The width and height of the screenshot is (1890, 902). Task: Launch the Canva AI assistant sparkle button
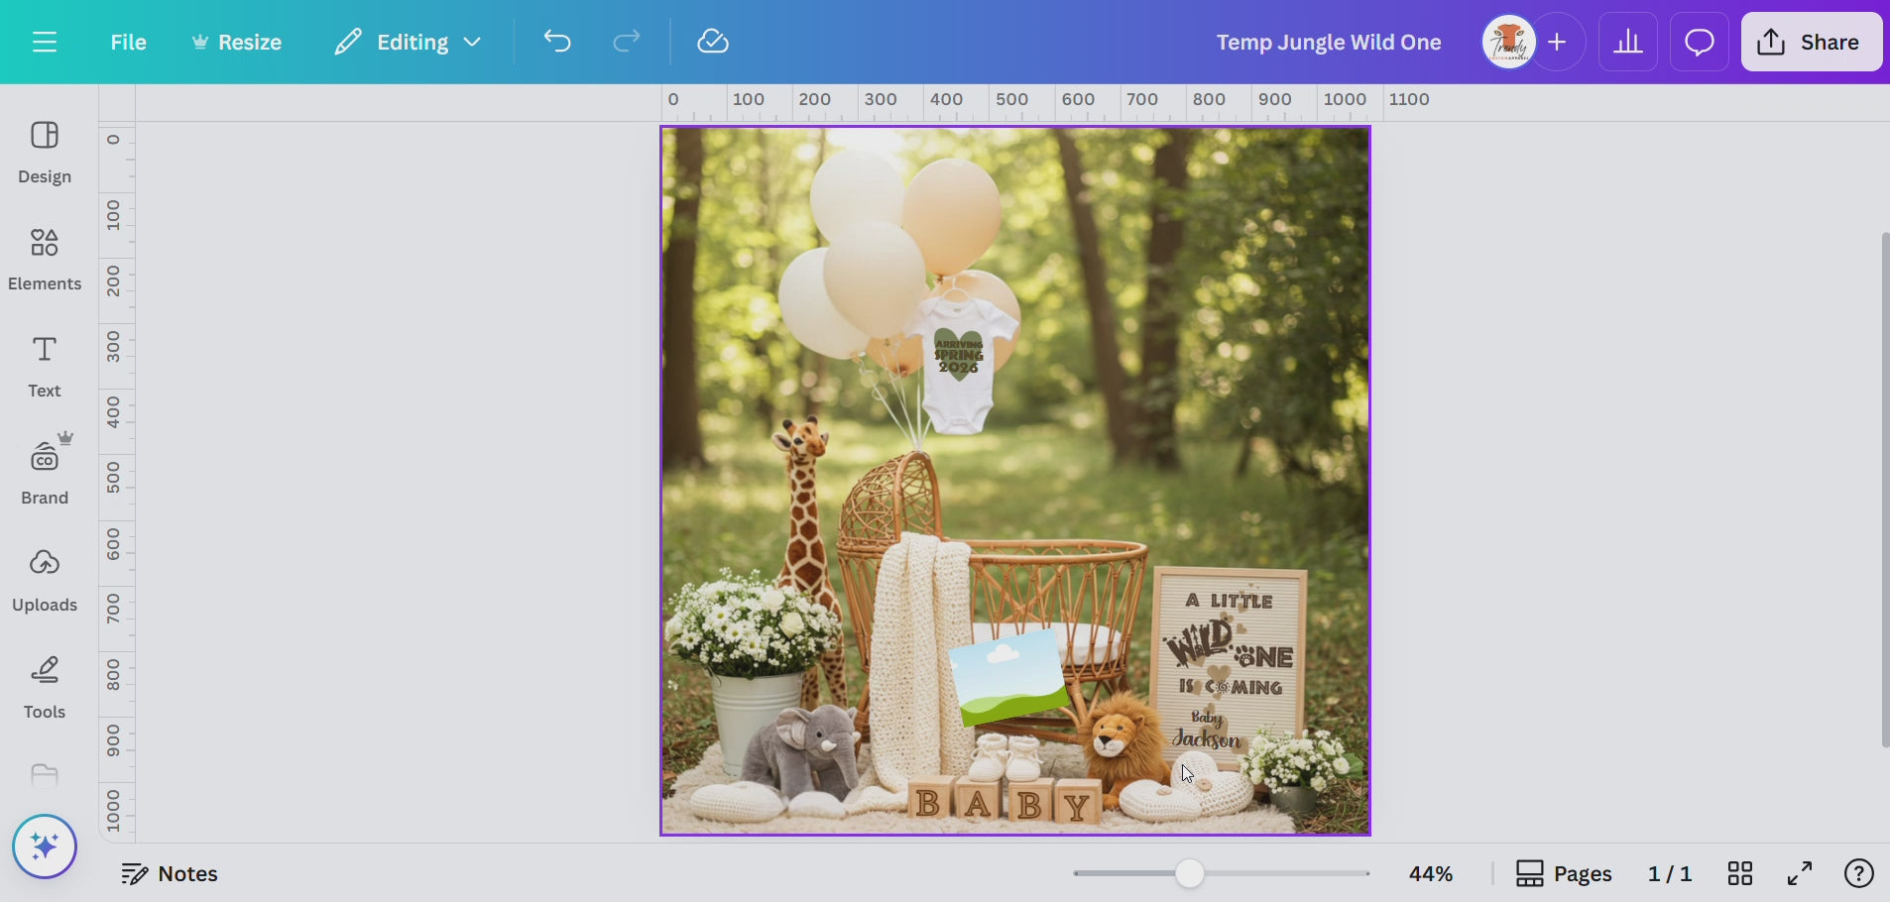pyautogui.click(x=45, y=846)
